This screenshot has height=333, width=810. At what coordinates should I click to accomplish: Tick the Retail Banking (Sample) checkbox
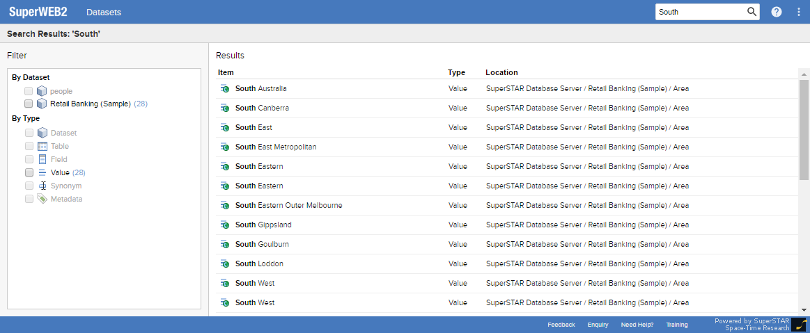(29, 104)
